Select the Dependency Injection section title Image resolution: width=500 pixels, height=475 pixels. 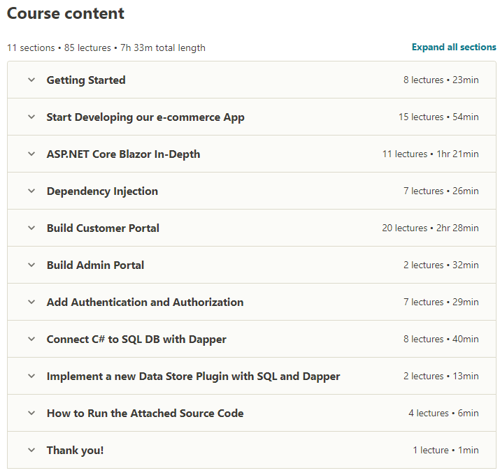(x=102, y=191)
